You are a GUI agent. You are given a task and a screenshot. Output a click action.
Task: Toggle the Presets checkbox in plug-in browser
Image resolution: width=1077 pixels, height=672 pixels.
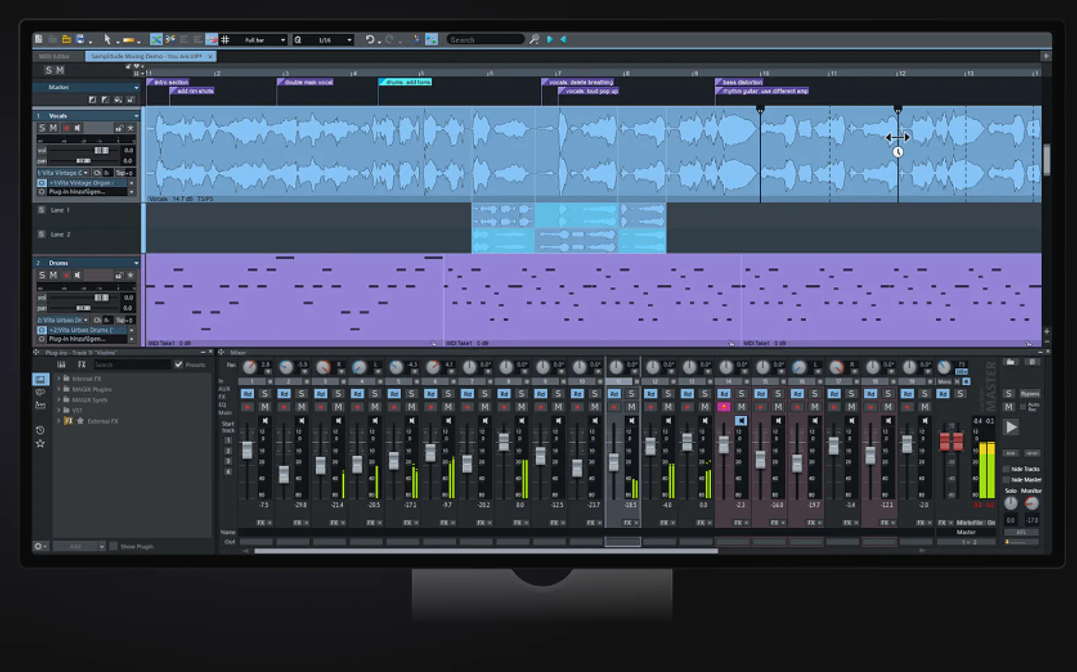coord(178,365)
